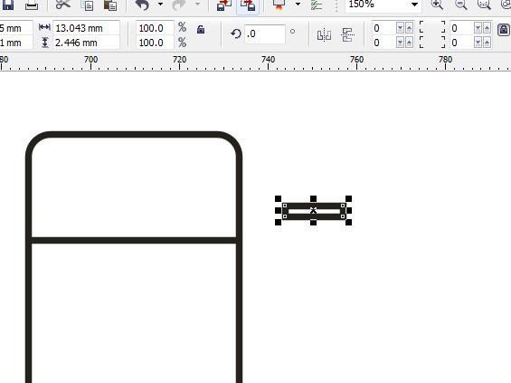
Task: Click the ruler at the 740 mark
Action: (269, 60)
